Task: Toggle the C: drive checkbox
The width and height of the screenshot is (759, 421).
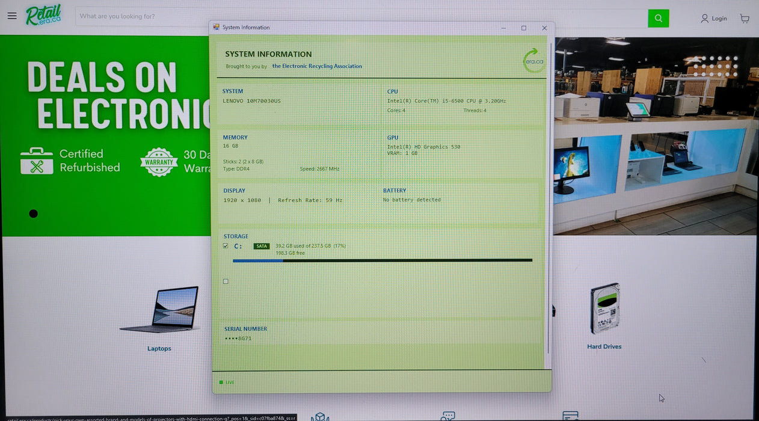Action: point(226,246)
